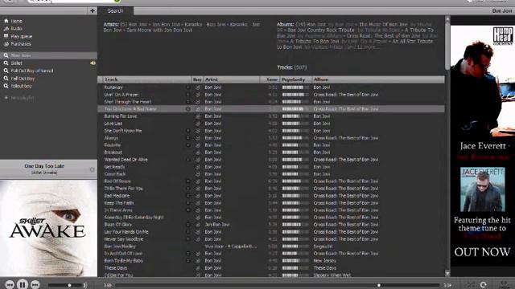Image resolution: width=515 pixels, height=289 pixels.
Task: Select the track 'Lay Your Hands On Me'
Action: pos(126,232)
